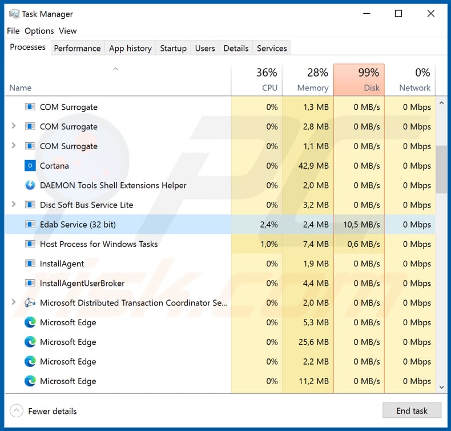Screen dimensions: 451x431
Task: Click the 1,0% CPU value
Action: [x=269, y=244]
